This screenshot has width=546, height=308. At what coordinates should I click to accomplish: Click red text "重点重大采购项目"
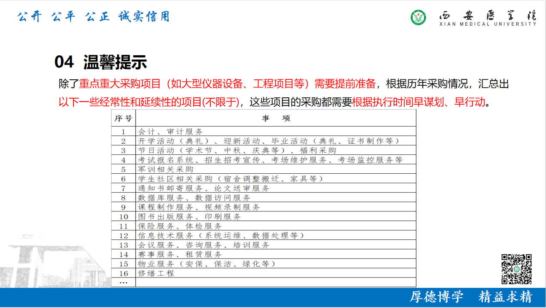click(120, 84)
